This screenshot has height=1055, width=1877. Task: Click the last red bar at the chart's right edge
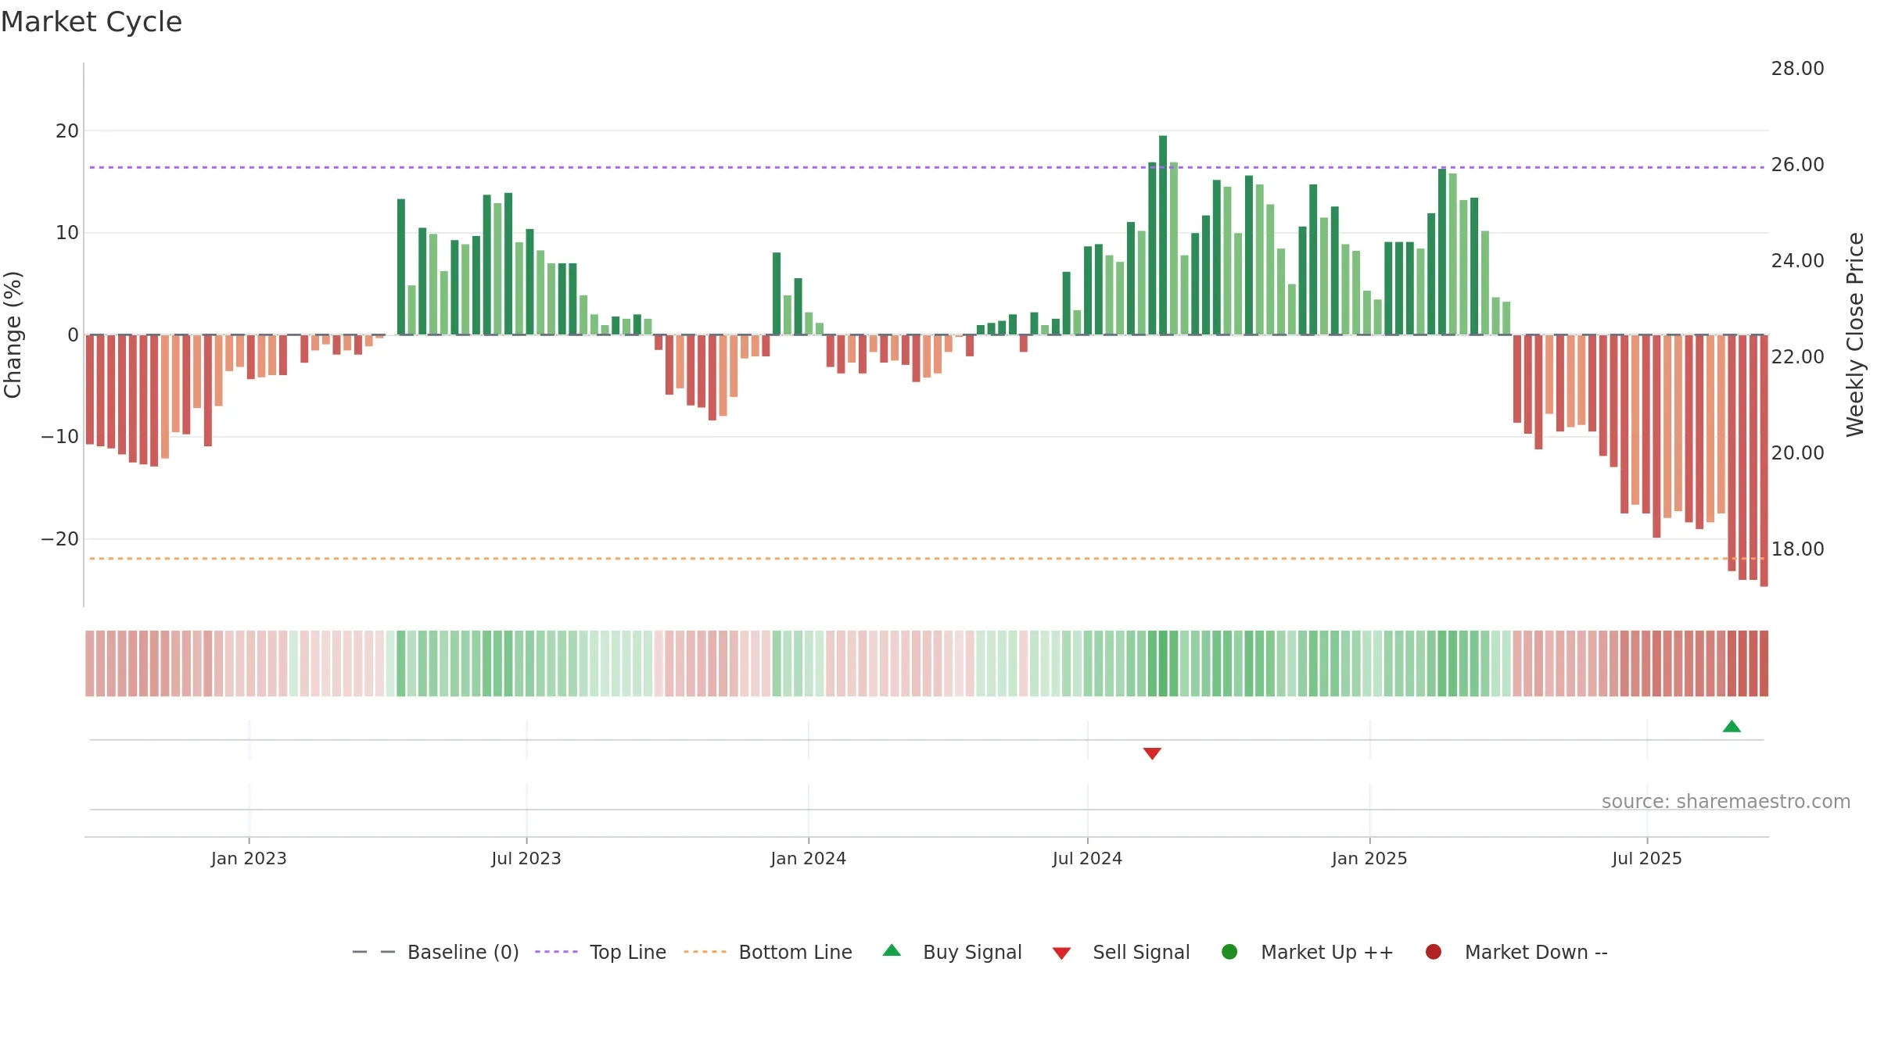tap(1764, 461)
